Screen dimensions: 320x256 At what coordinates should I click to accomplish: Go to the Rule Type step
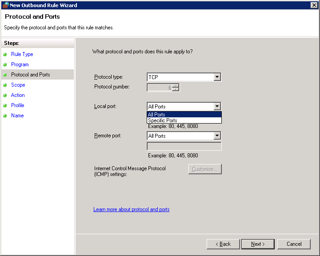22,54
